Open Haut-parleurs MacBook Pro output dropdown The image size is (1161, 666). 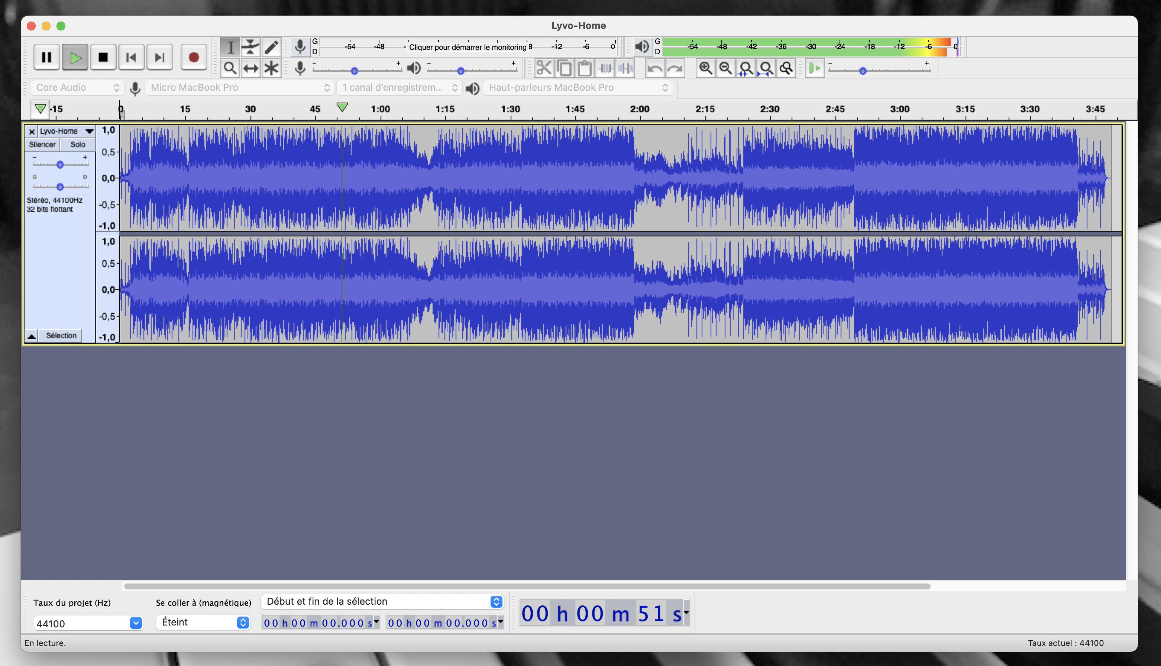pyautogui.click(x=578, y=87)
